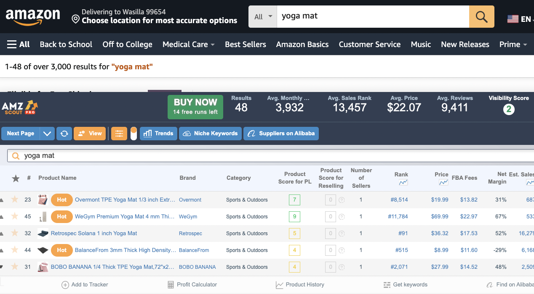Click Hot badge on WeGym row
This screenshot has width=534, height=294.
pyautogui.click(x=62, y=216)
